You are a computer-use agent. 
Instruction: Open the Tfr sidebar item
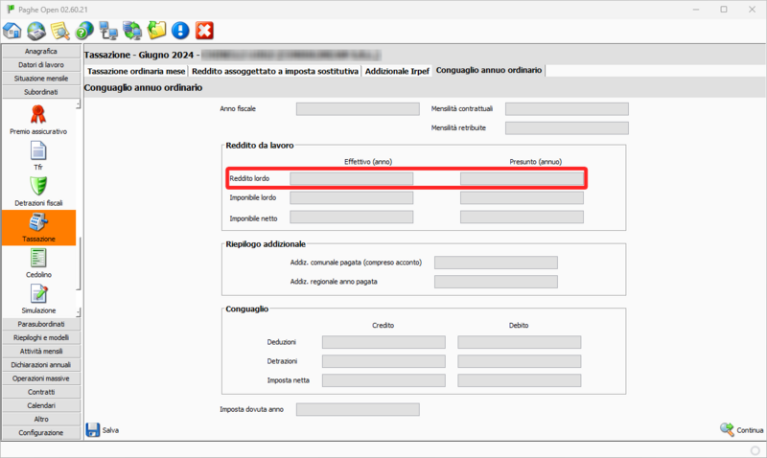[x=38, y=155]
